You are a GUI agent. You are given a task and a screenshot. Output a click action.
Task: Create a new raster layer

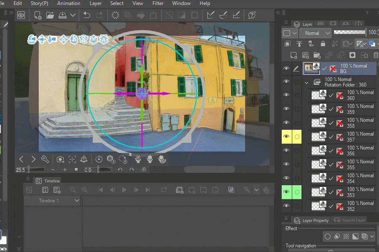tap(294, 55)
